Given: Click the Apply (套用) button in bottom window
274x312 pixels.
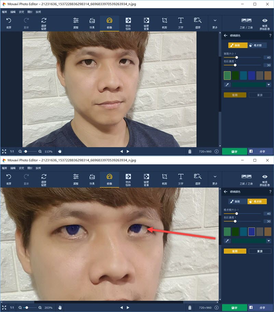Looking at the screenshot, I should tap(235, 251).
